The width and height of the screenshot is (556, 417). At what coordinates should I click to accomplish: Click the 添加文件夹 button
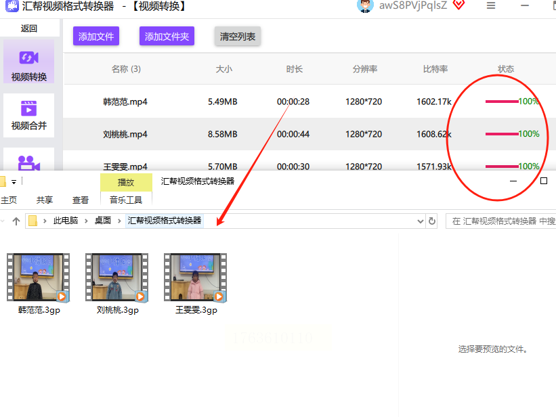coord(167,37)
